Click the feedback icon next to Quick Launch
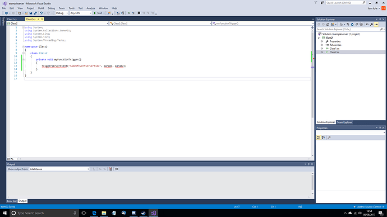Screen dimensions: 387x217 (x=322, y=3)
